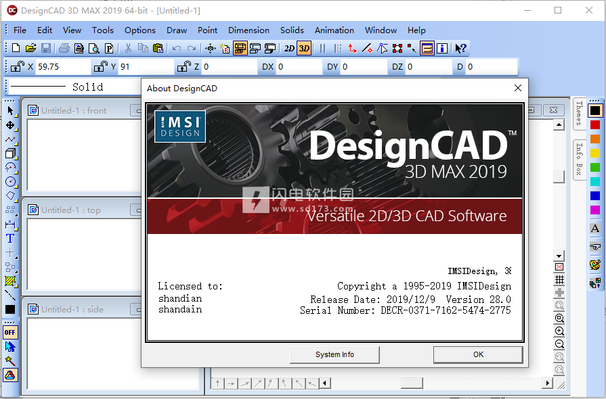
Task: Click the Fit to Window zoom icon
Action: click(559, 319)
